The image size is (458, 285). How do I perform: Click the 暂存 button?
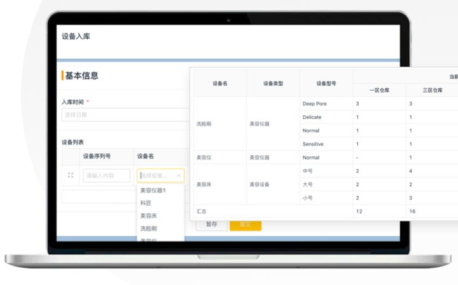click(212, 225)
